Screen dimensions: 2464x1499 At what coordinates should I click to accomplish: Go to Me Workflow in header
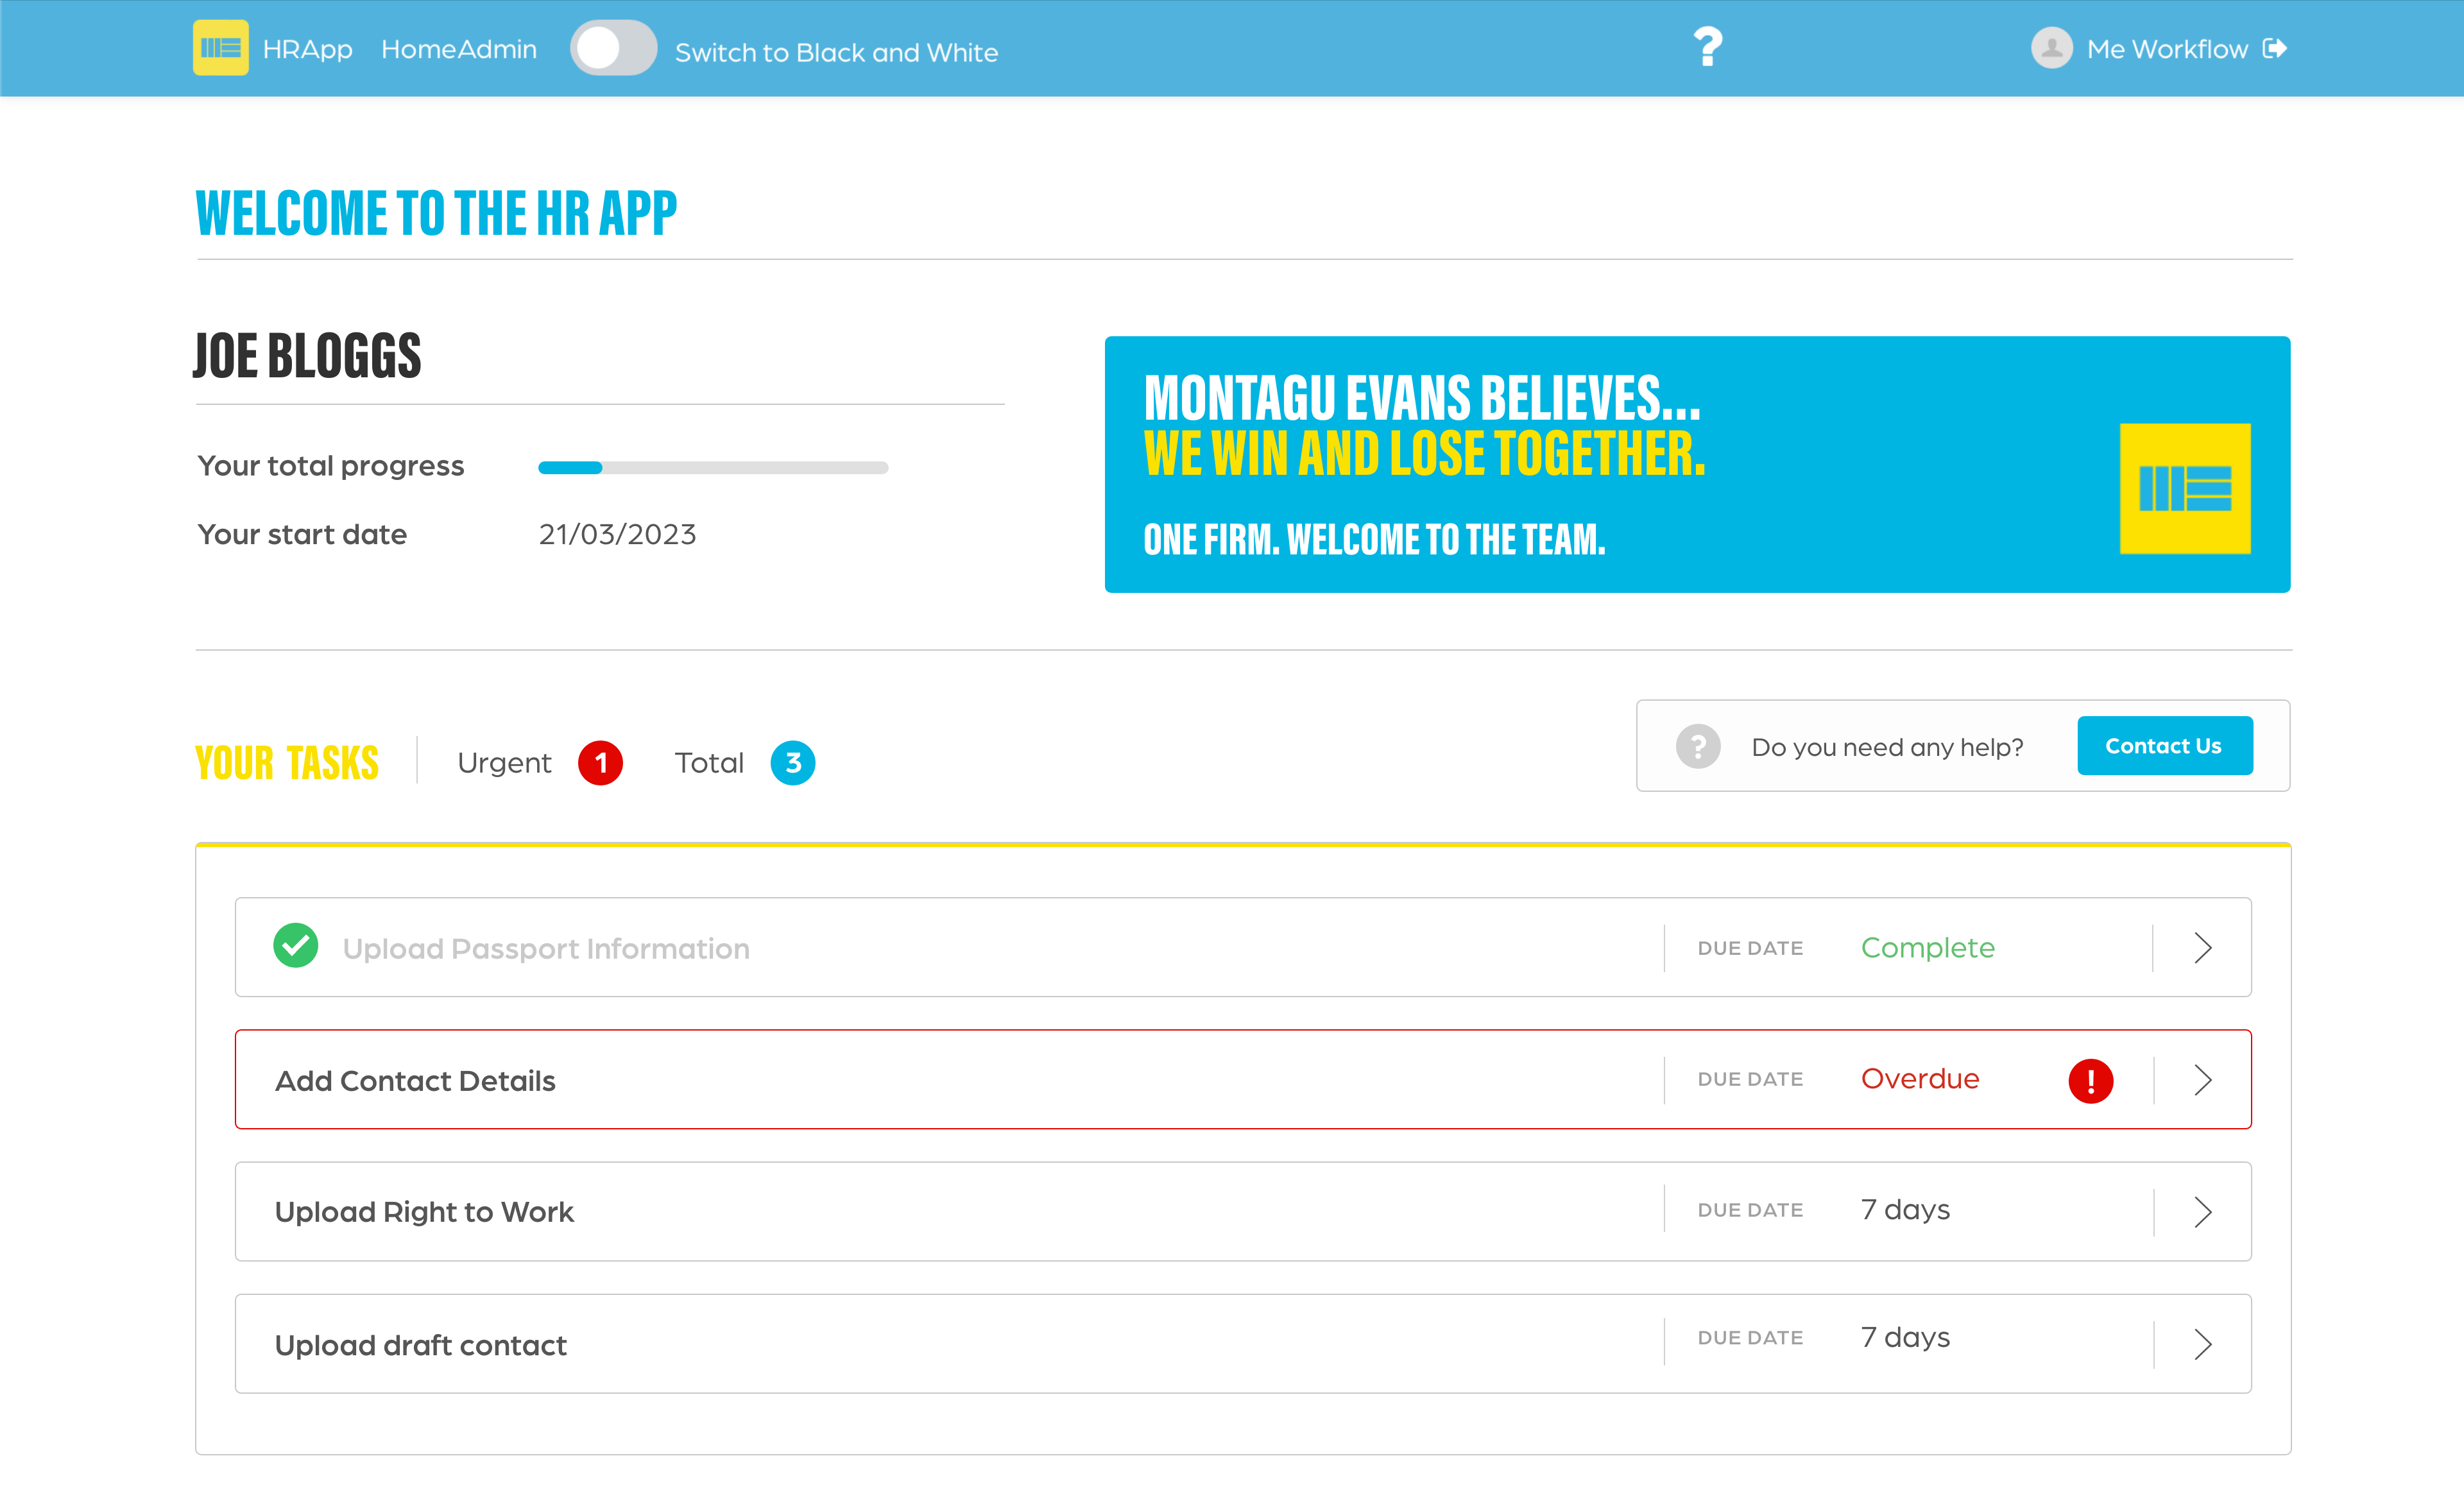coord(2166,49)
